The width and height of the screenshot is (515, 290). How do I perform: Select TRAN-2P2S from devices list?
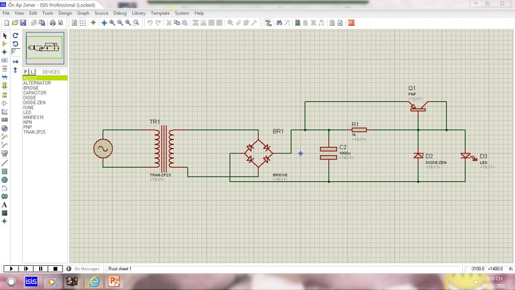pos(34,132)
